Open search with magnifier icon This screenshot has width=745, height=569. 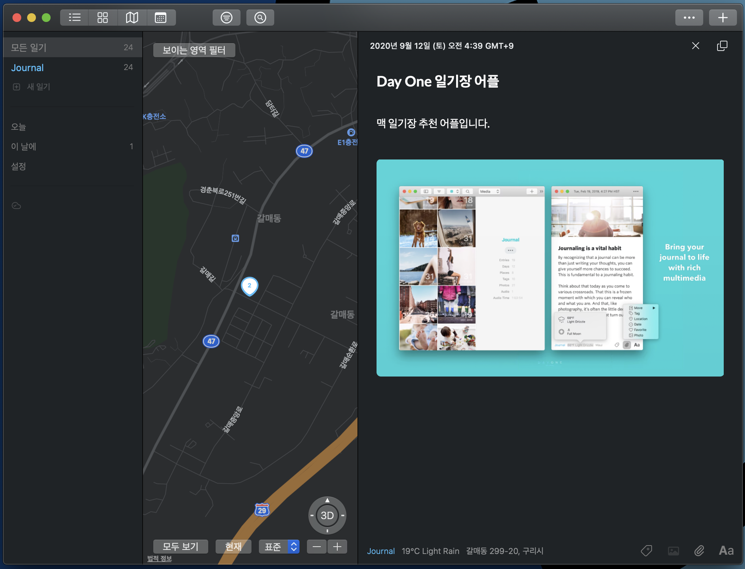click(x=260, y=18)
